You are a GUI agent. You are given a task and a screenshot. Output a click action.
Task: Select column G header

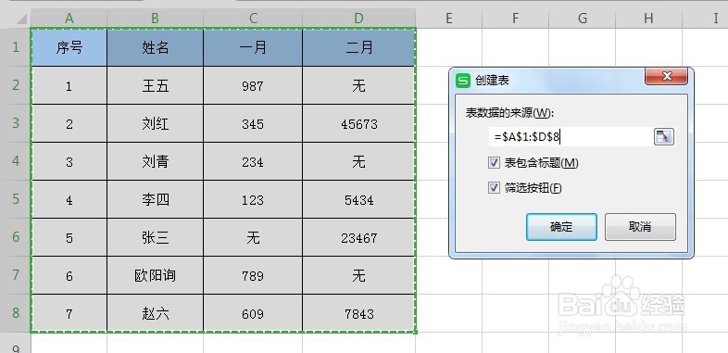pos(583,19)
